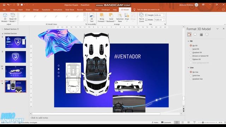Viewport: 226px width, 127px height.
Task: Select the Solid line option
Action: 191,75
